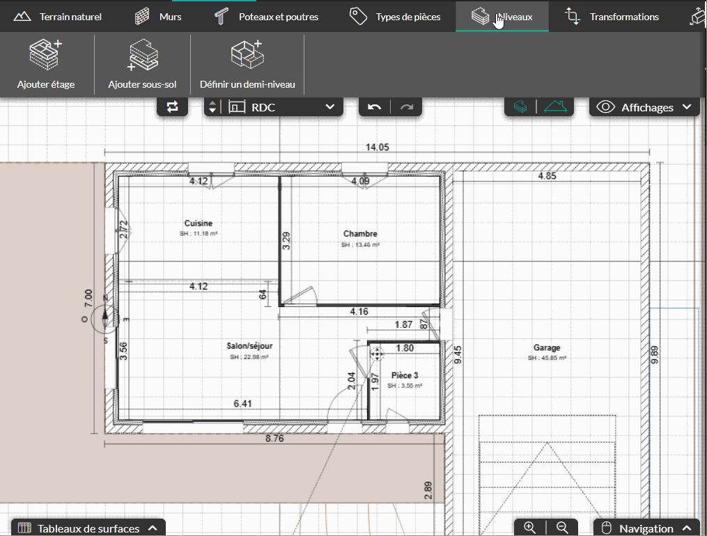Undo the last action
The image size is (707, 536).
click(375, 107)
